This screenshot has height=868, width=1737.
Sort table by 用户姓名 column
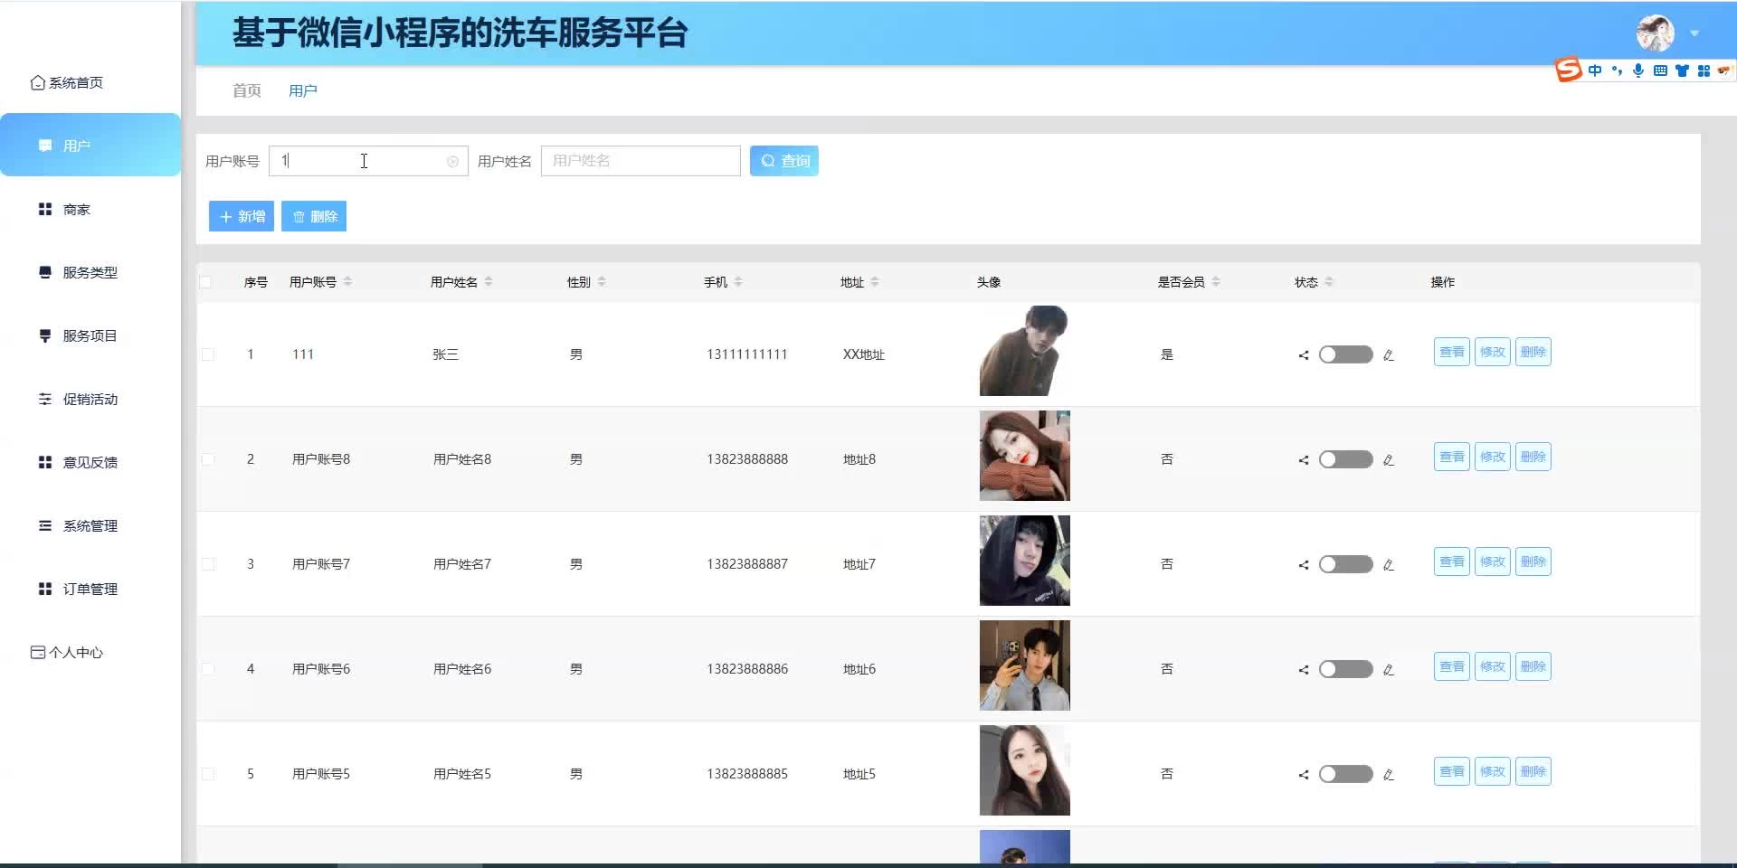pyautogui.click(x=489, y=282)
